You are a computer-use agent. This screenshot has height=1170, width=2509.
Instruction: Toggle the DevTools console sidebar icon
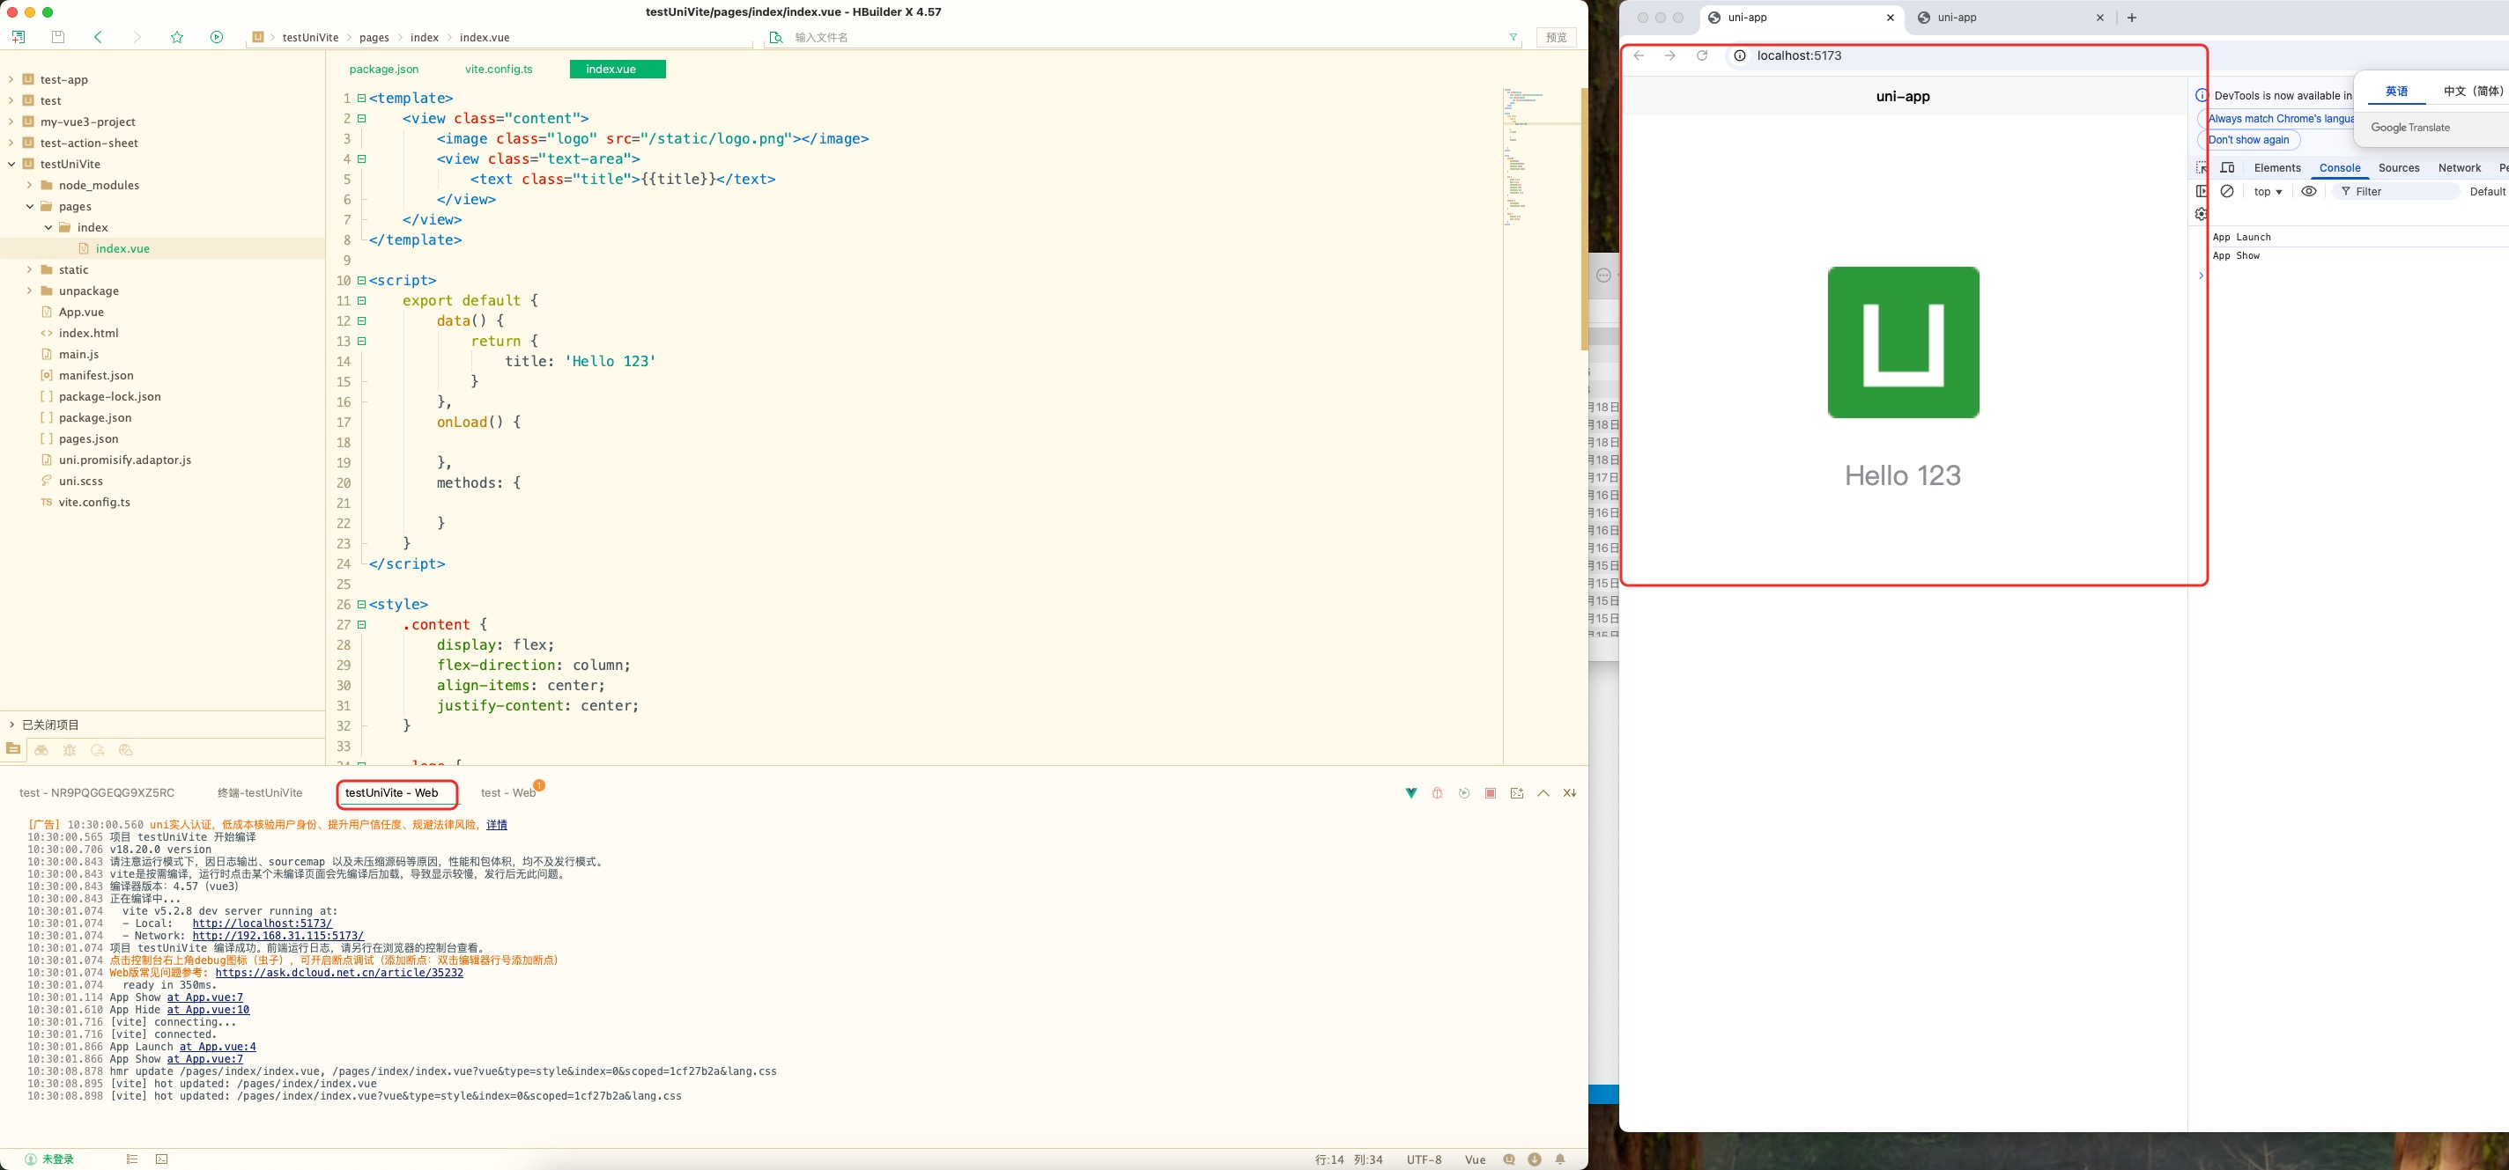(x=2202, y=192)
